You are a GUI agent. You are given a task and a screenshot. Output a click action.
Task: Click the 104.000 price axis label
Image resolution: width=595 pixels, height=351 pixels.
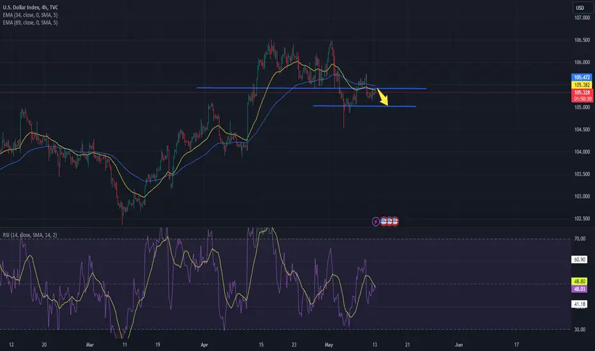pos(582,152)
